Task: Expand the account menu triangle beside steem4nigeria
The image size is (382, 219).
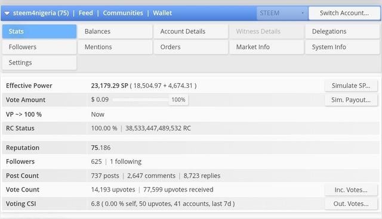Action: tap(7, 13)
